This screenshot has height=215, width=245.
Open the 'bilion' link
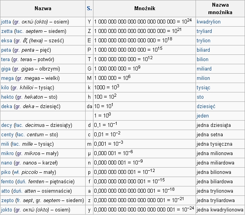point(203,60)
